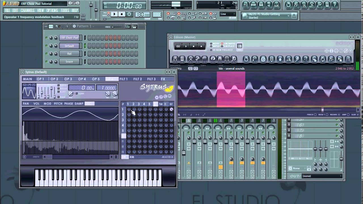Click Edison's RUN script icon
Image resolution: width=363 pixels, height=204 pixels.
pyautogui.click(x=255, y=59)
